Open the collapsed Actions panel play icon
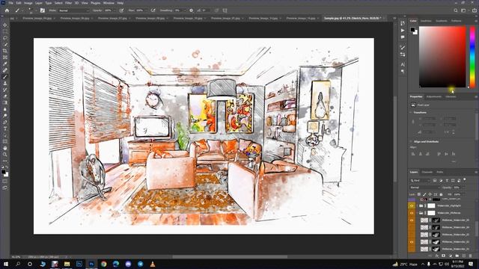The image size is (479, 269). click(x=403, y=31)
